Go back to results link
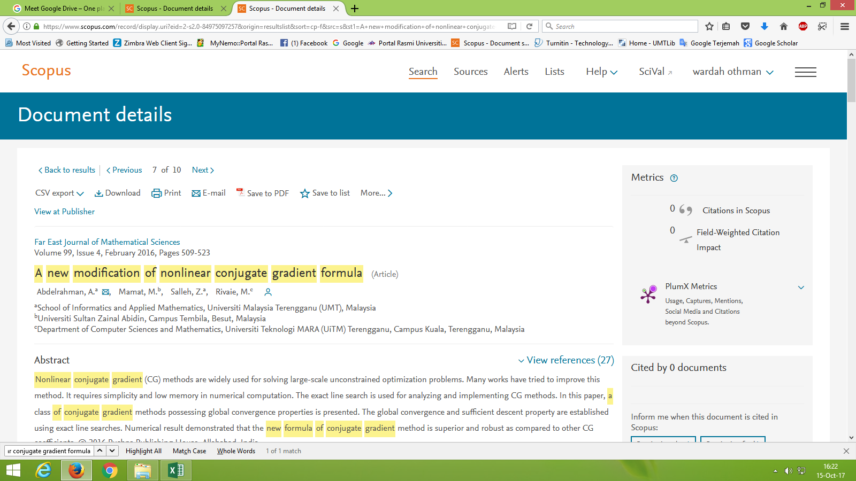The width and height of the screenshot is (856, 481). 66,170
